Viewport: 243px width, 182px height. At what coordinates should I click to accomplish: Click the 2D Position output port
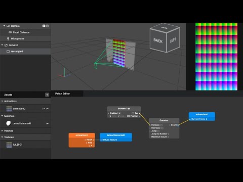point(140,116)
